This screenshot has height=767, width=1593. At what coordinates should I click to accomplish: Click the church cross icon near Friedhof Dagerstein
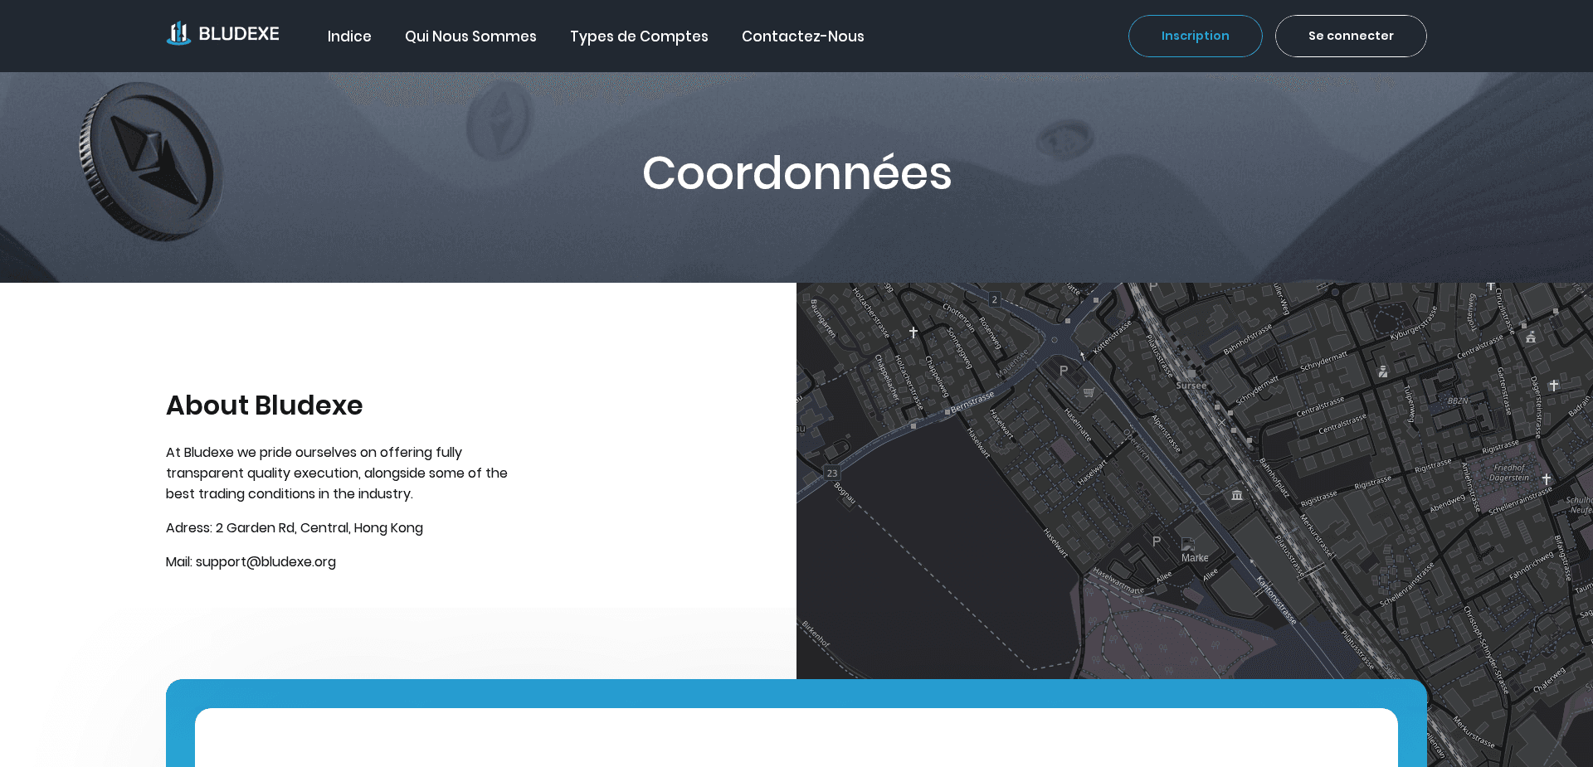tap(1547, 478)
